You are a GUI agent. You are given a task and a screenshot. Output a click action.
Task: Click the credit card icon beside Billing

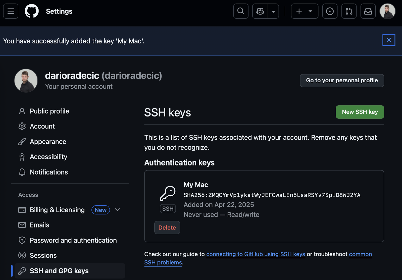coord(22,210)
